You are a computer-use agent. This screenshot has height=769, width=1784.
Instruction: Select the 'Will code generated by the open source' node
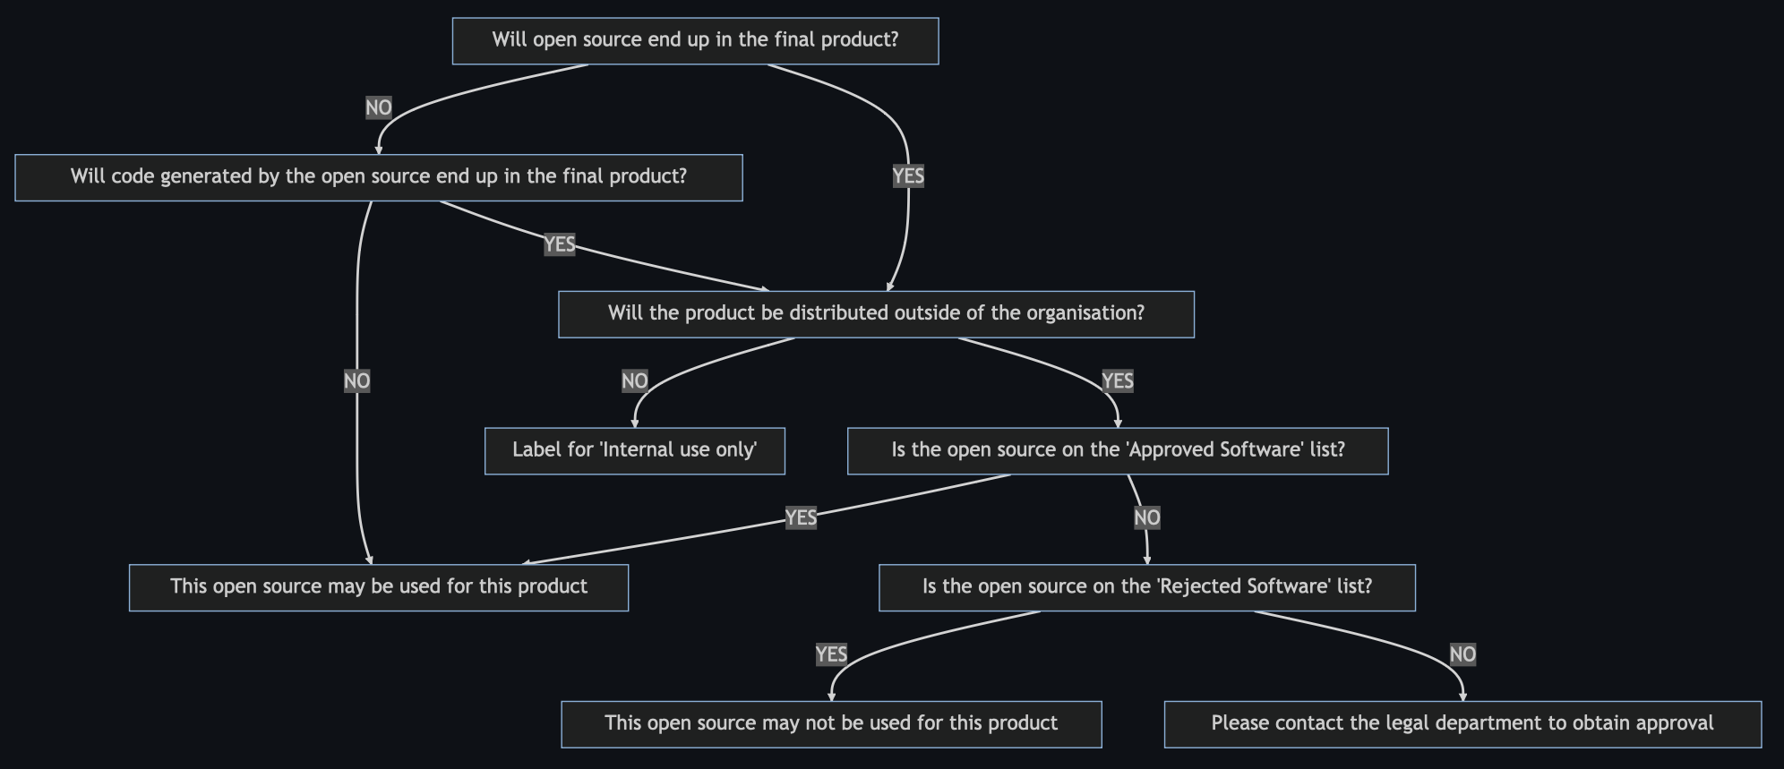pyautogui.click(x=378, y=177)
